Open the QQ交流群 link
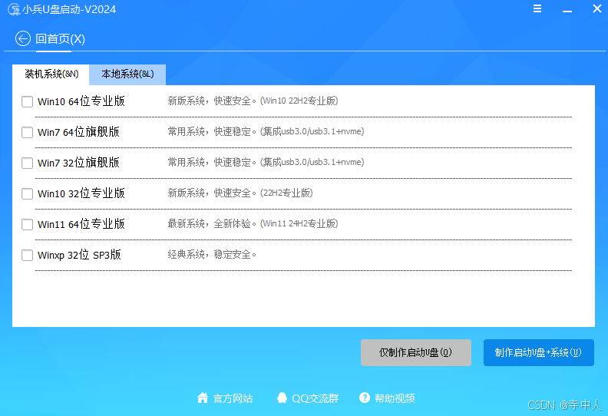The height and width of the screenshot is (416, 608). tap(316, 398)
